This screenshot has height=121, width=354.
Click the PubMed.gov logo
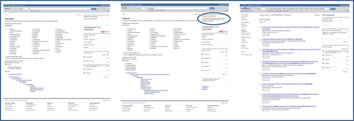point(247,9)
